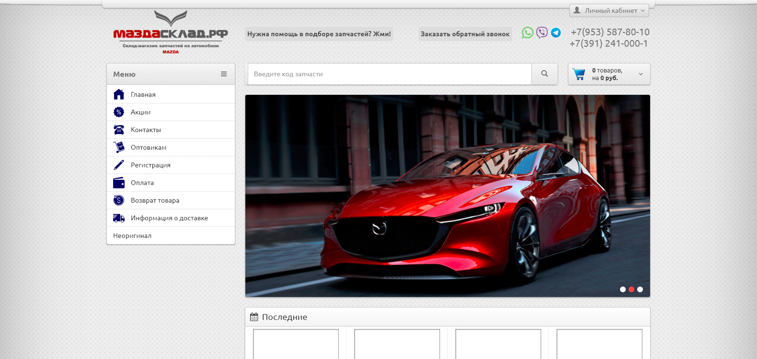Viewport: 757px width, 359px height.
Task: Click the user icon in Личный кабинет
Action: coord(577,10)
